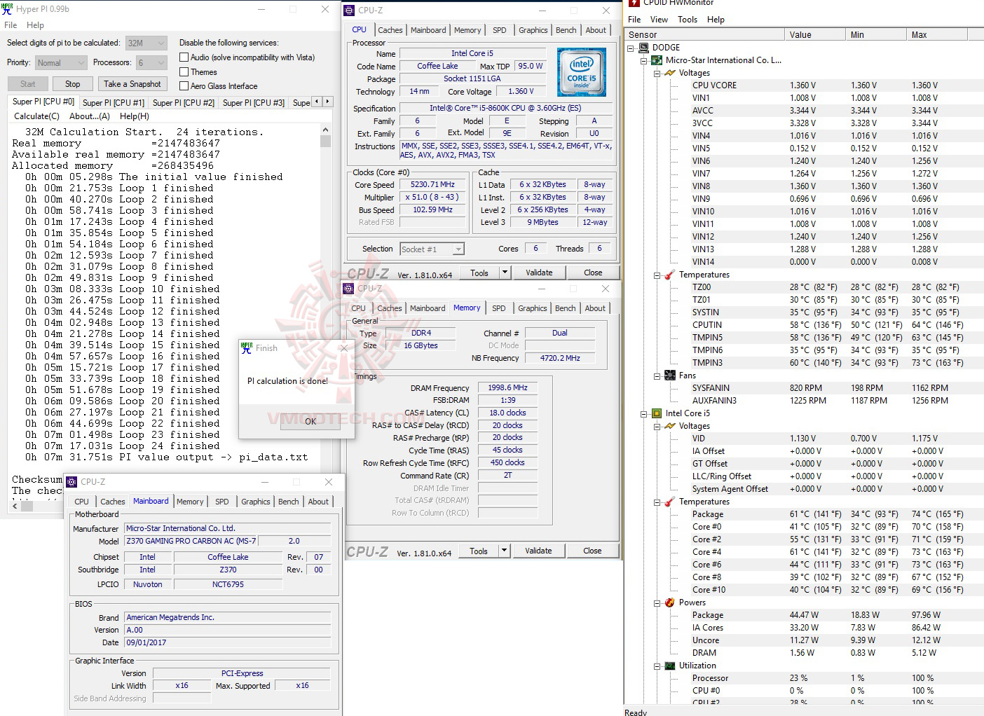This screenshot has width=984, height=716.
Task: Enable the Aero Glass Interface checkbox
Action: tap(184, 85)
